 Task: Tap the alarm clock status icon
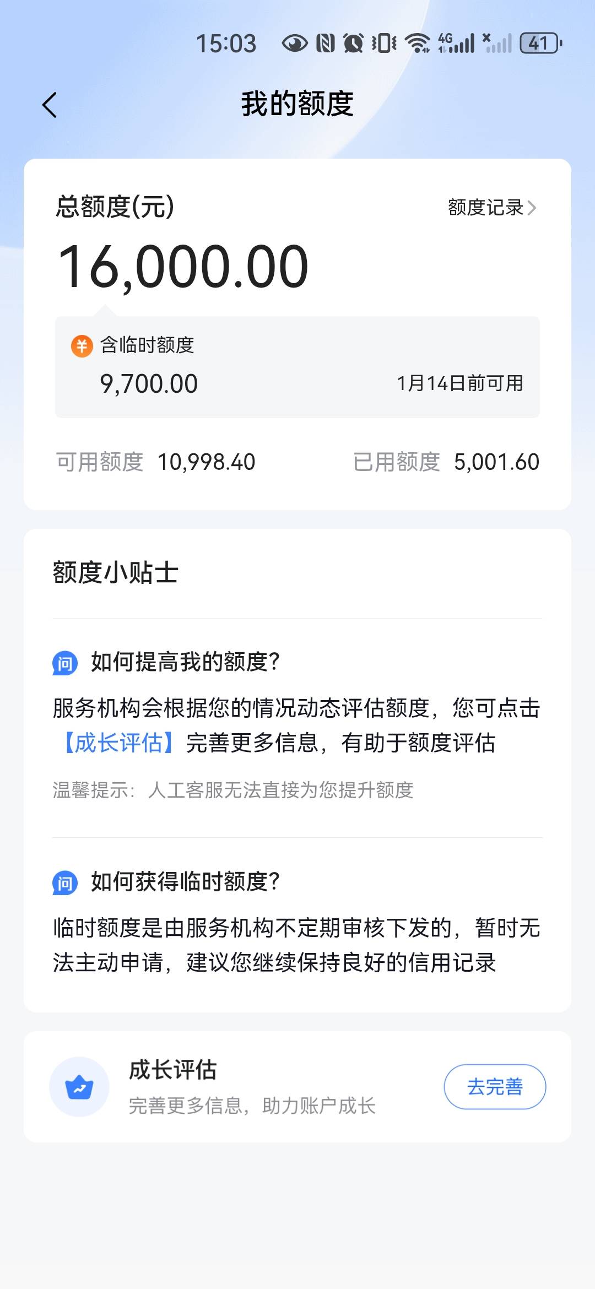click(x=354, y=43)
